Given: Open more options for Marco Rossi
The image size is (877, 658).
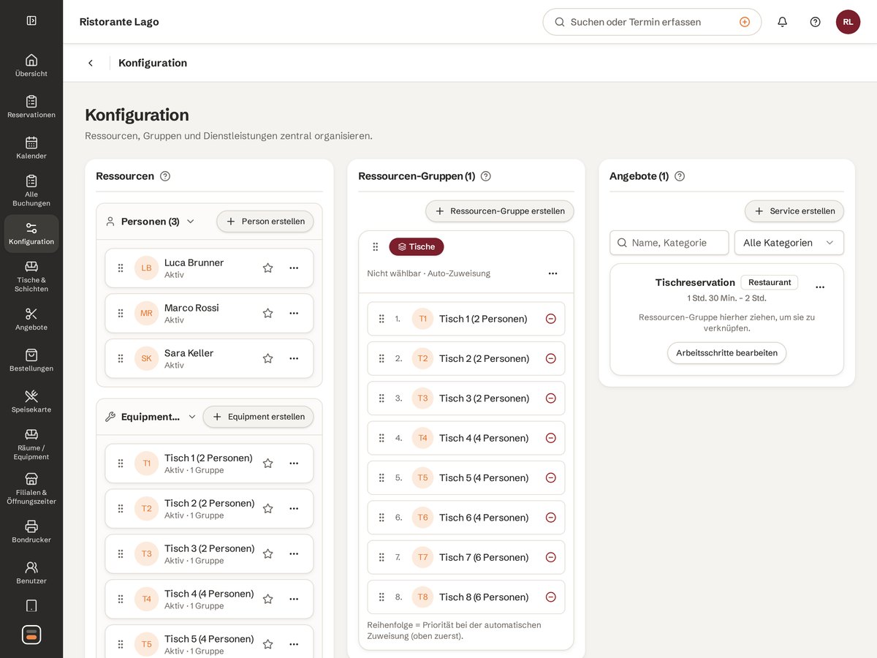Looking at the screenshot, I should click(294, 313).
